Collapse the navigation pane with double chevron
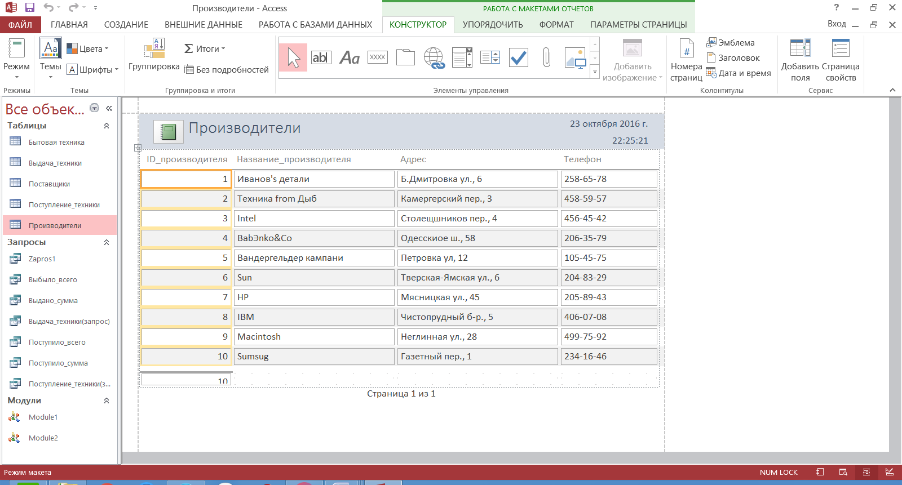Viewport: 902px width, 485px height. [x=109, y=108]
